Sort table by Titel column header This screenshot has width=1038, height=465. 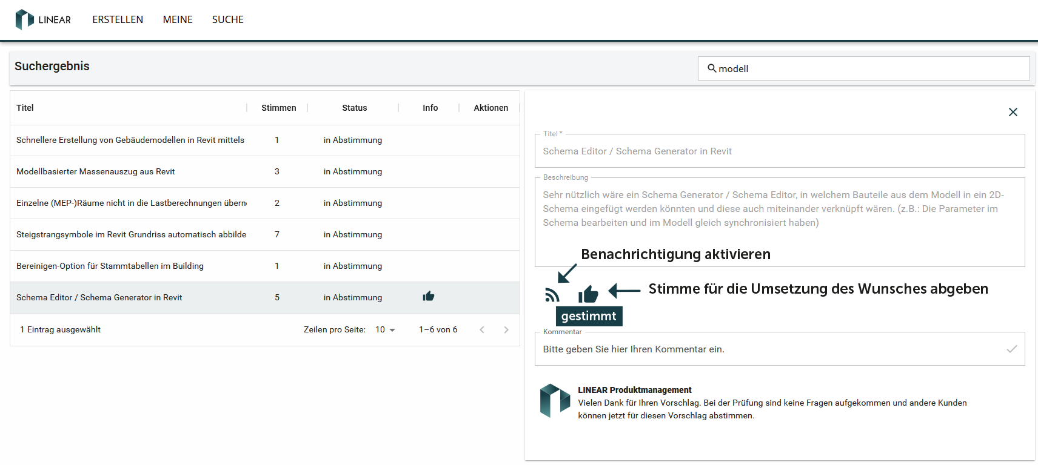pyautogui.click(x=25, y=108)
